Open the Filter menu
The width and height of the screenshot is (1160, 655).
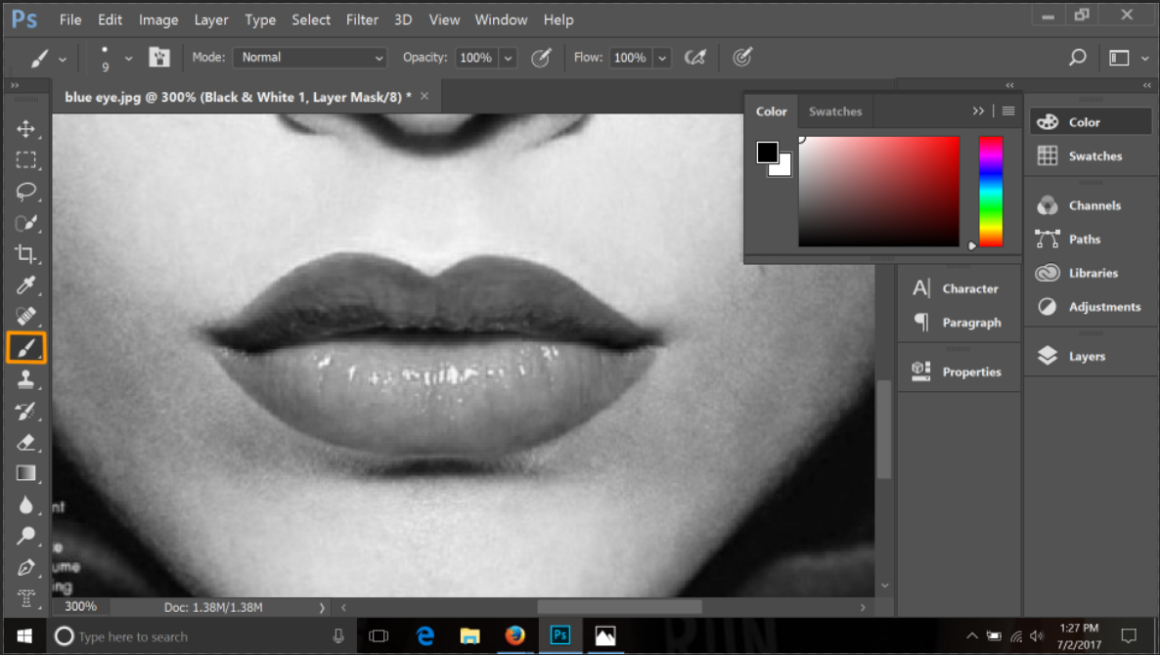pyautogui.click(x=362, y=20)
